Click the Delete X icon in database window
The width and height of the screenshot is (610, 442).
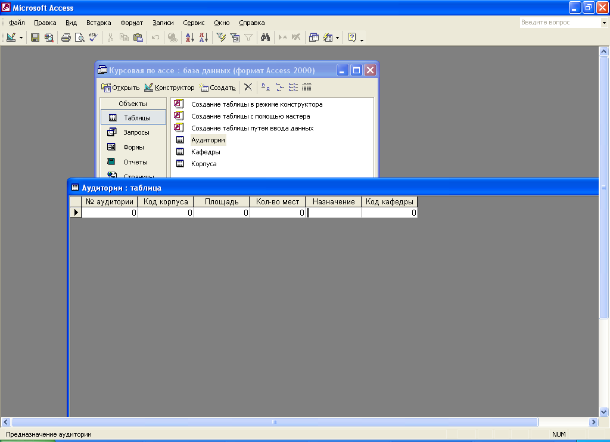pos(248,87)
